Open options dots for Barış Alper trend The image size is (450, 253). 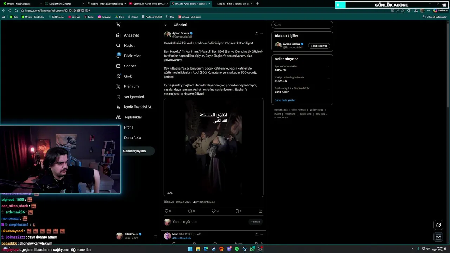point(328,89)
